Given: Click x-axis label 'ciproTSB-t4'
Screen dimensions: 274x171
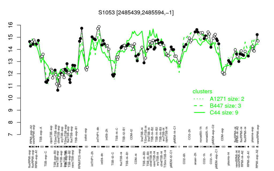Looking at the screenshot, I should pos(166,134).
